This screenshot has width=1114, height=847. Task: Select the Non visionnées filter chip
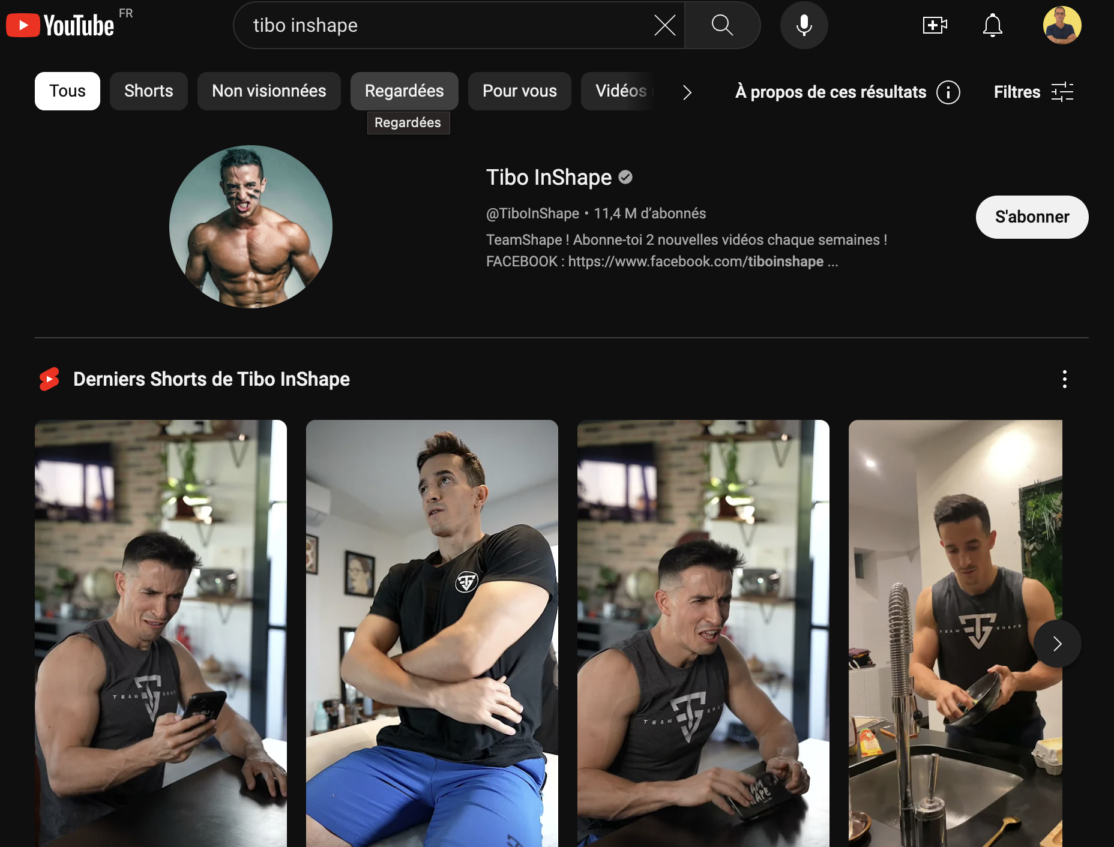pyautogui.click(x=269, y=91)
